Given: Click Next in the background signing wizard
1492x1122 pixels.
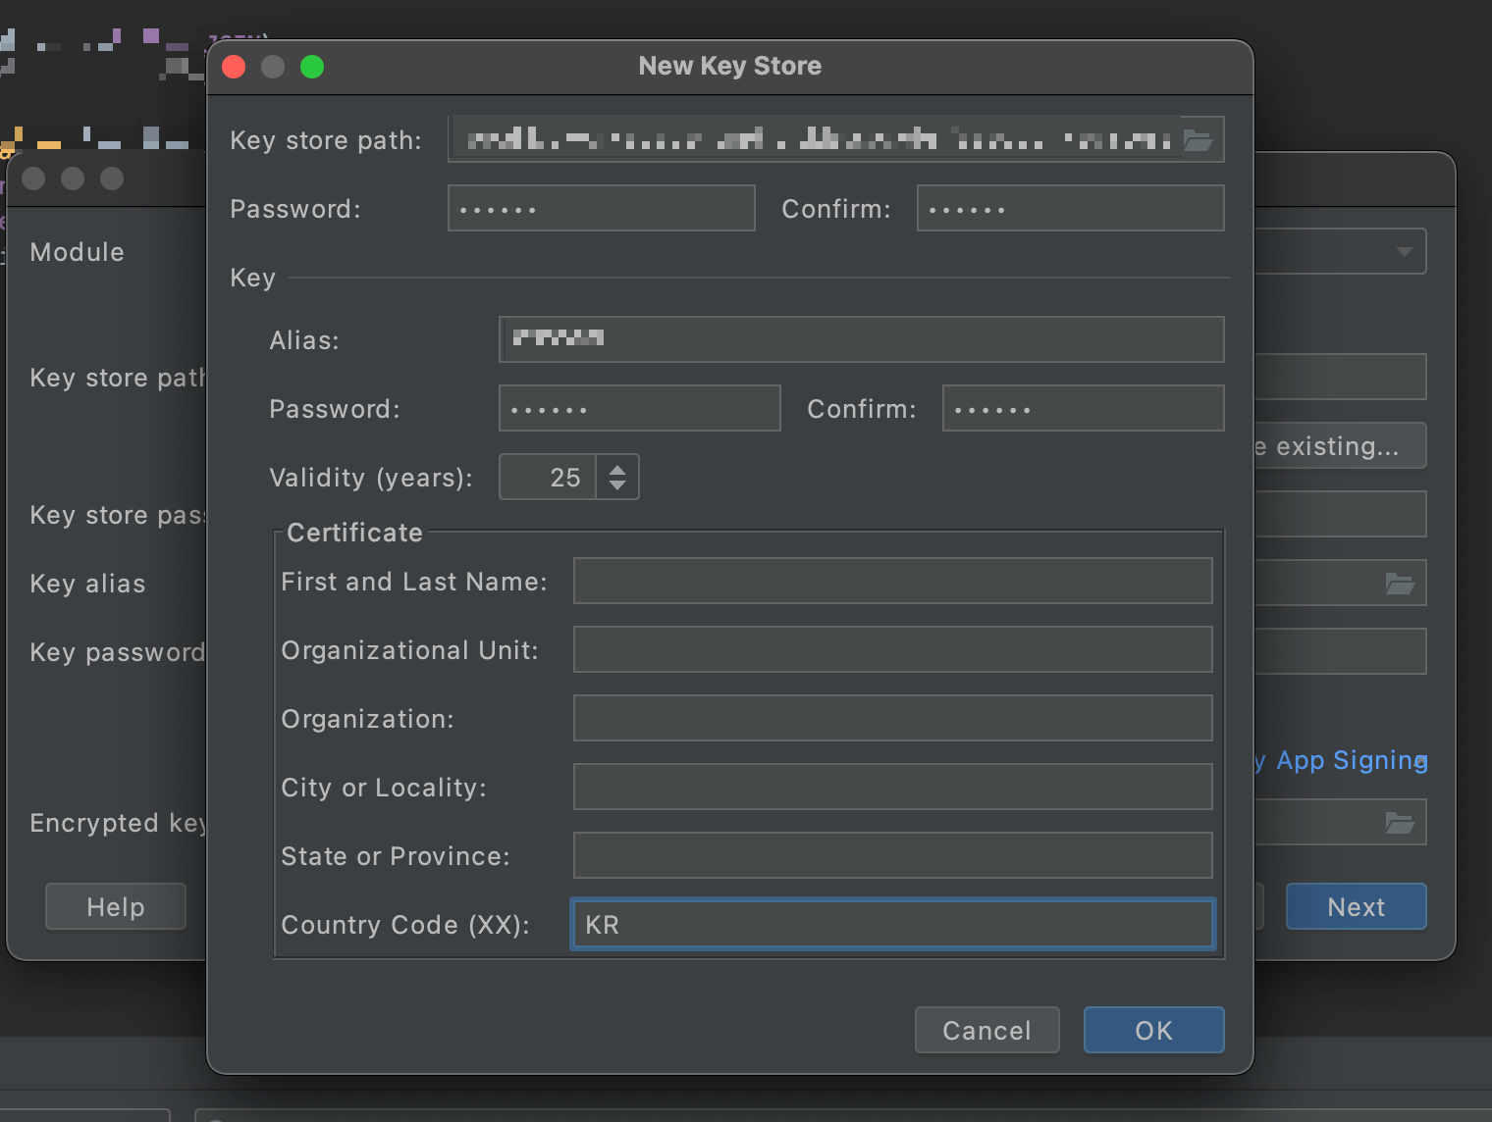Looking at the screenshot, I should point(1357,906).
